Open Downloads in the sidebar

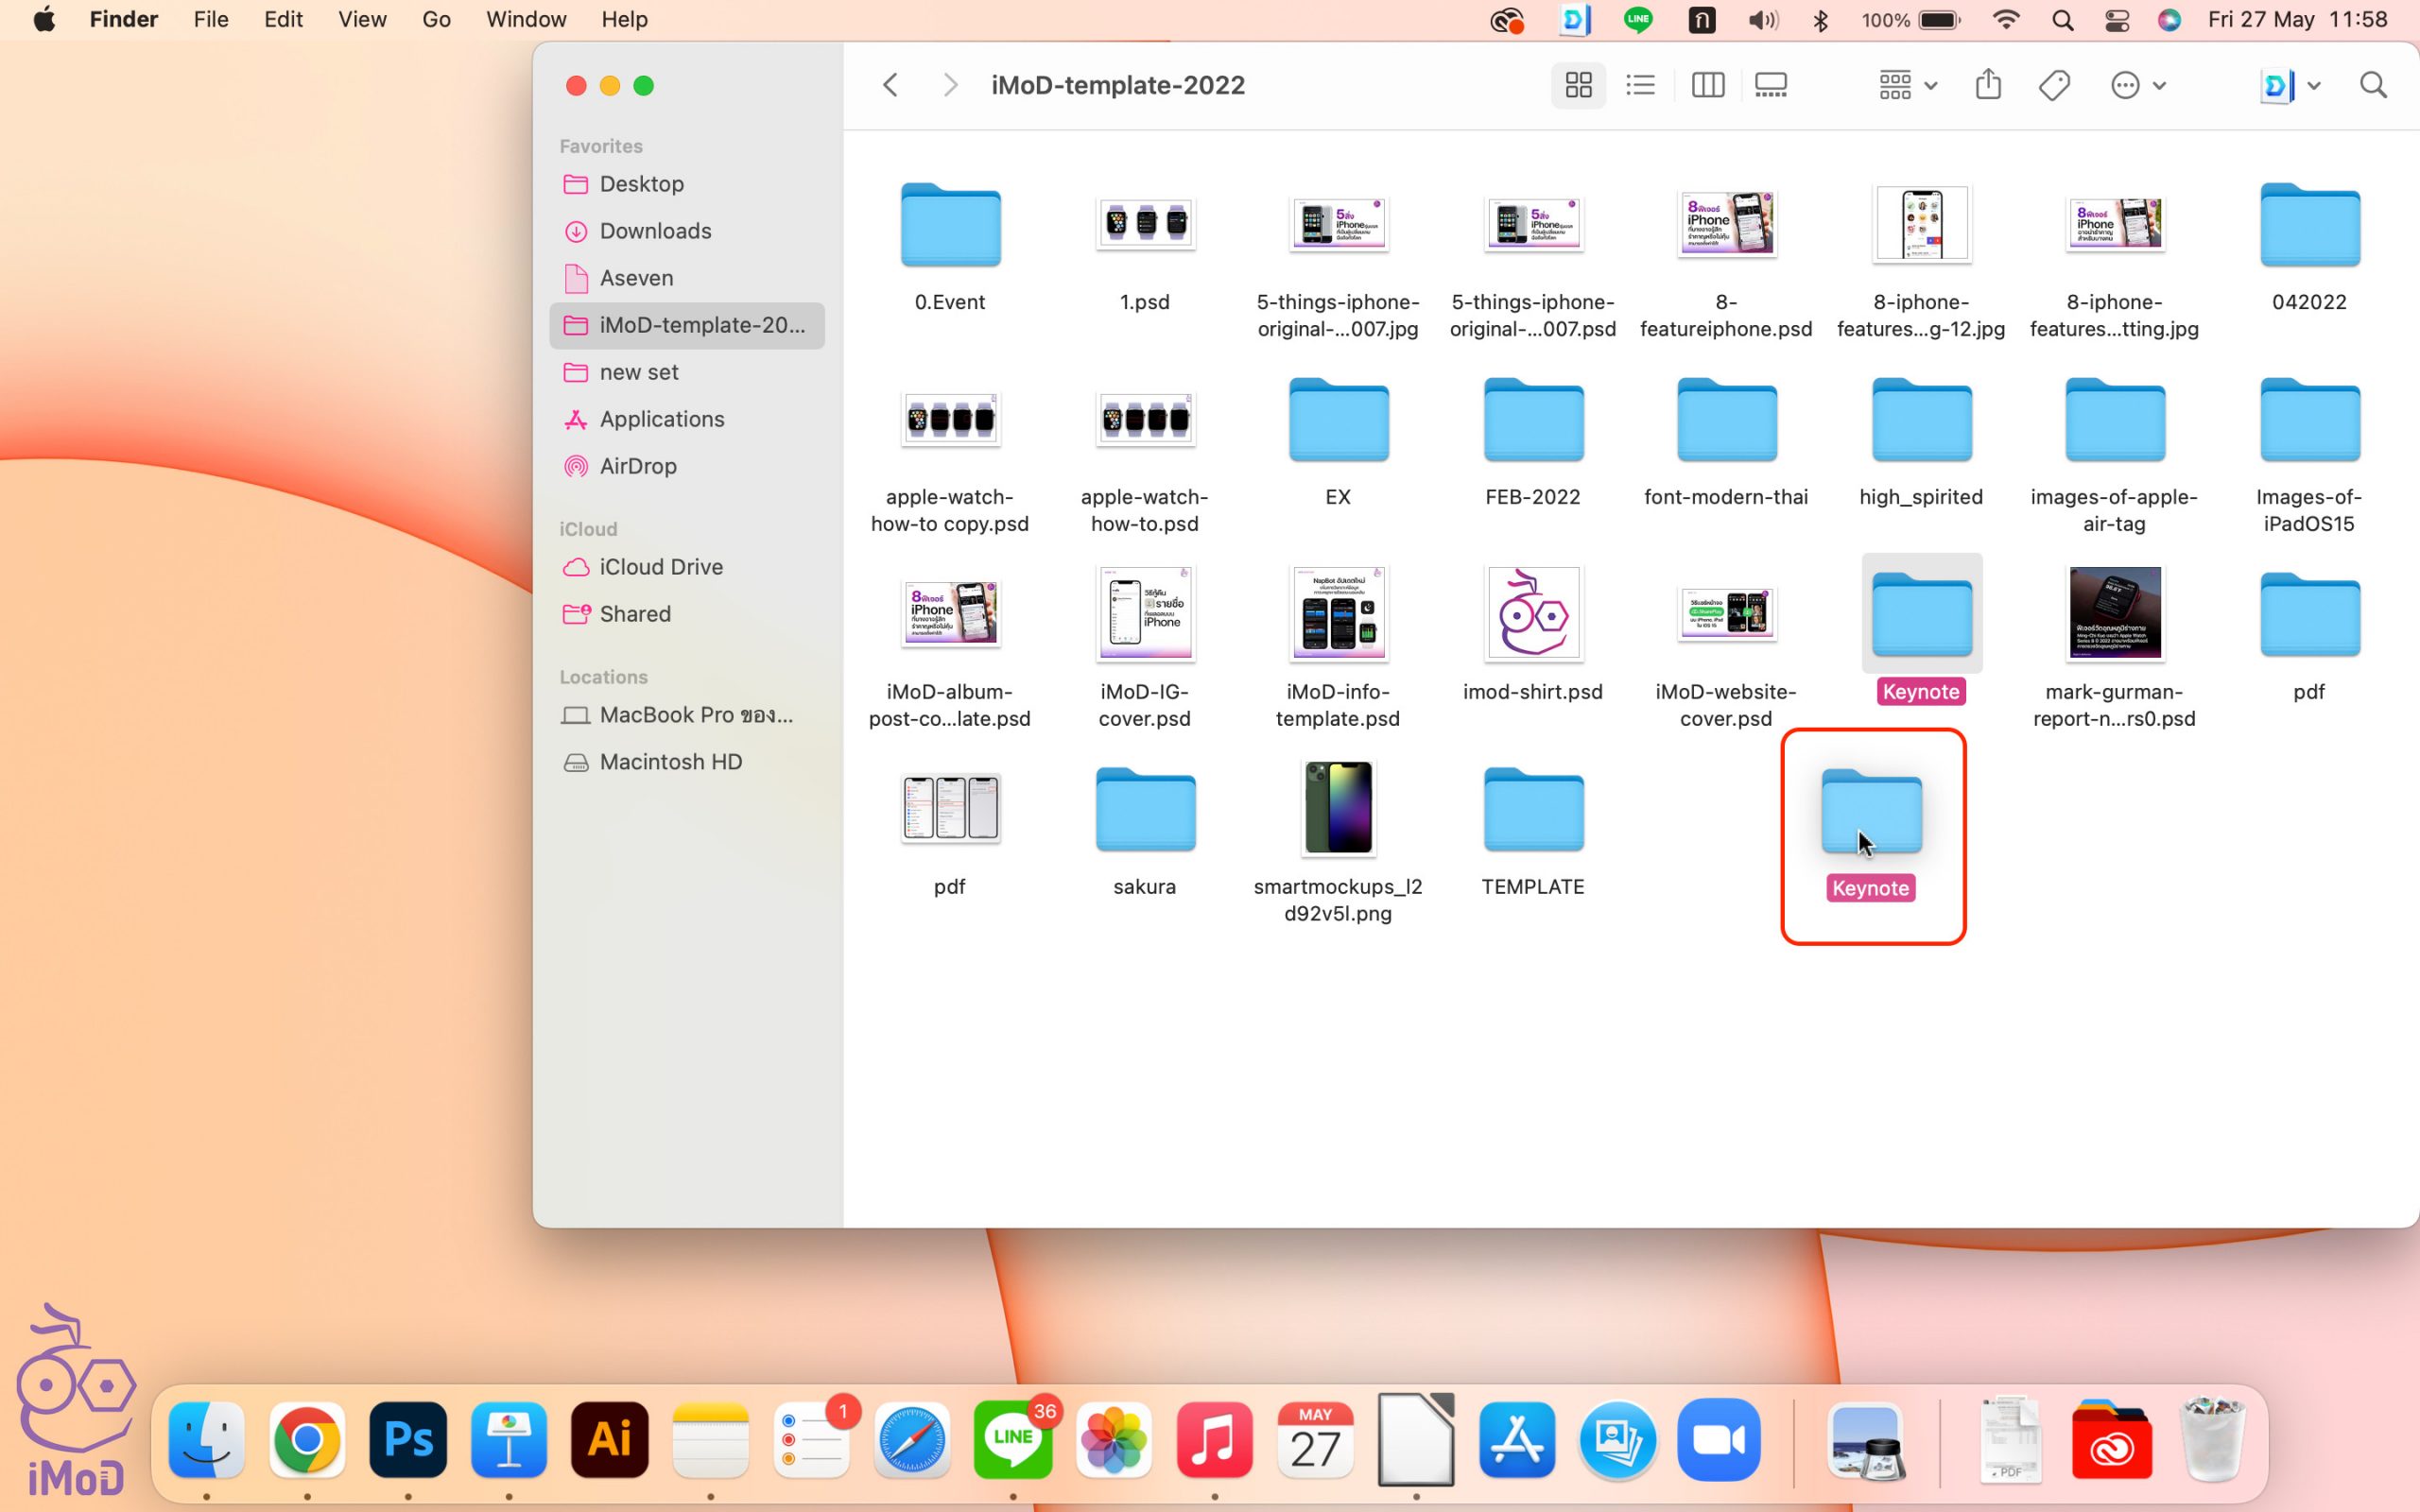click(x=655, y=231)
